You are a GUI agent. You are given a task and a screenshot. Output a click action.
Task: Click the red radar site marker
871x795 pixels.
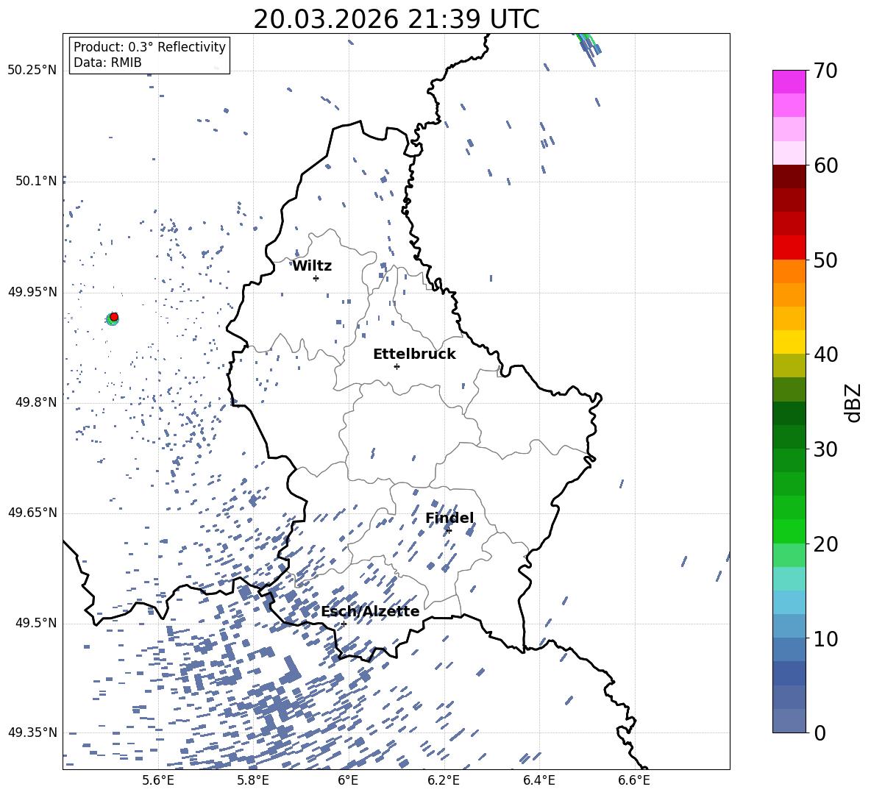(x=114, y=316)
